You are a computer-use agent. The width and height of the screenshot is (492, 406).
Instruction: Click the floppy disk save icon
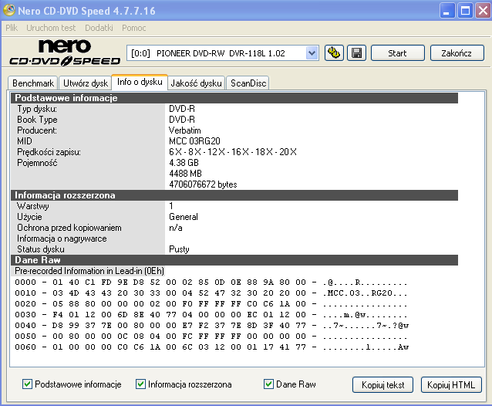tap(357, 53)
